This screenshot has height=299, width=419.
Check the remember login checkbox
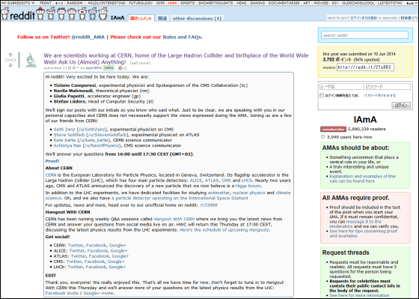pyautogui.click(x=322, y=96)
